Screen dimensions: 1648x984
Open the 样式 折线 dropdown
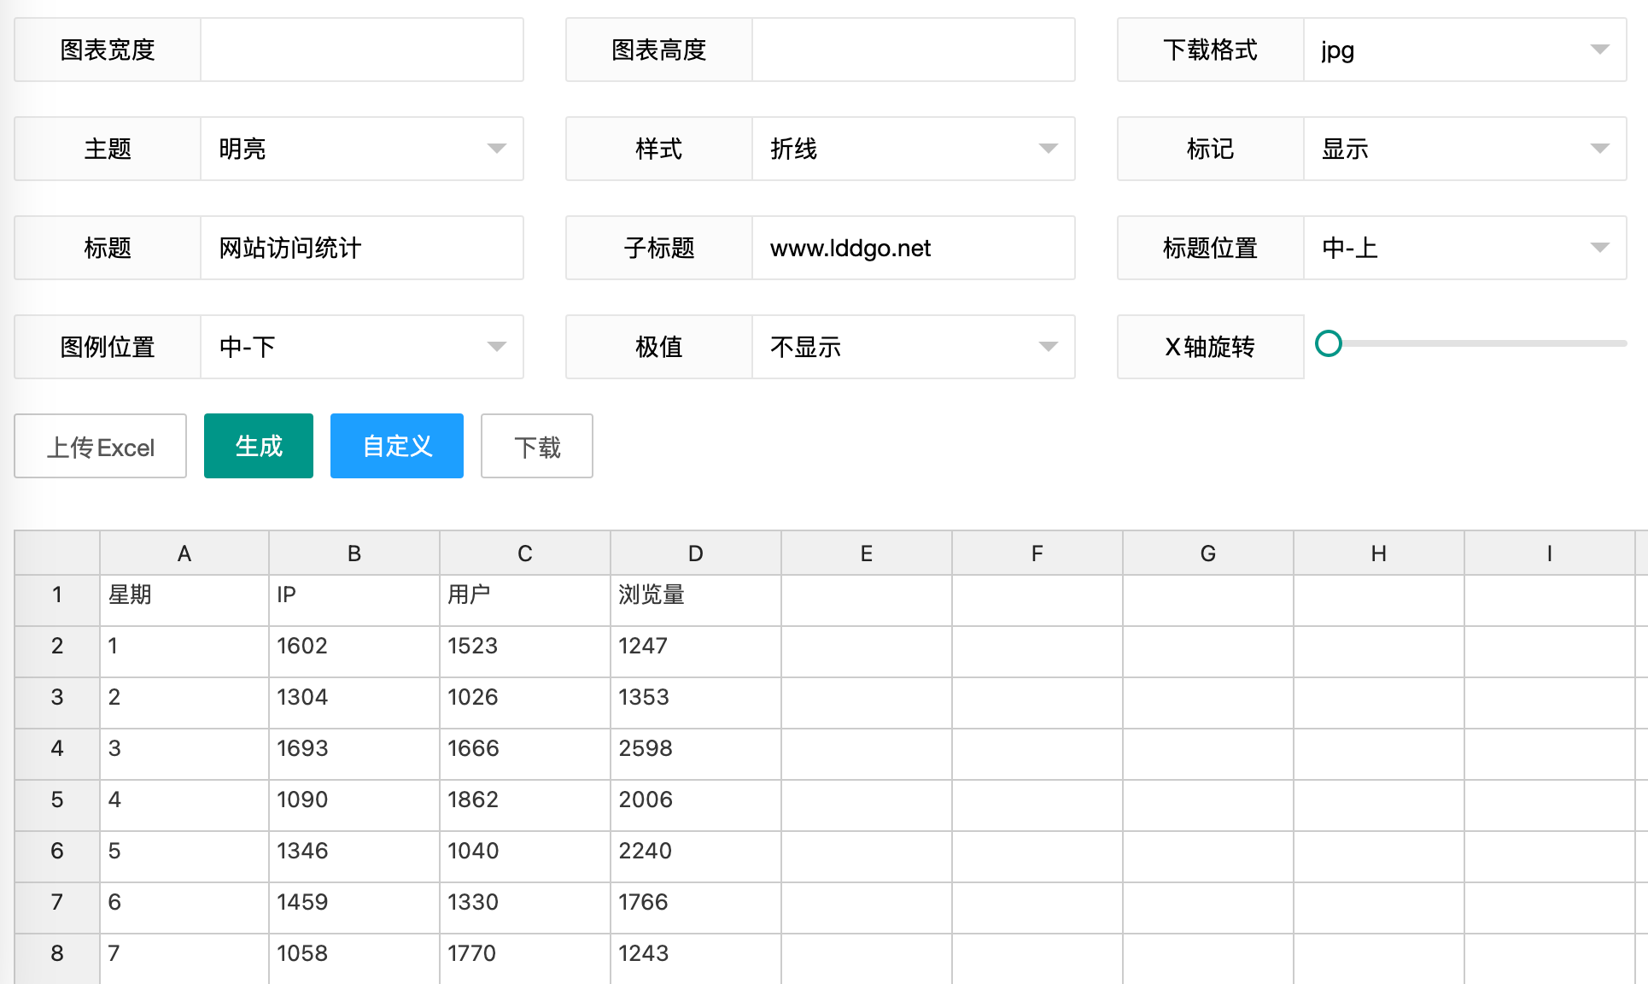(912, 149)
